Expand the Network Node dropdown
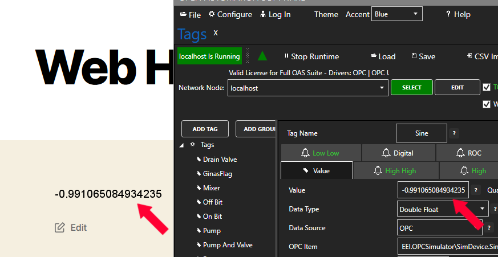Screen dimensions: 498x257 click(x=381, y=88)
